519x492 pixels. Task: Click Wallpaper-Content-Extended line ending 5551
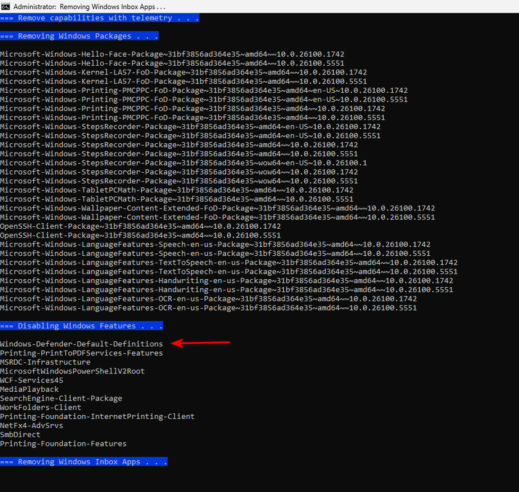pos(217,217)
